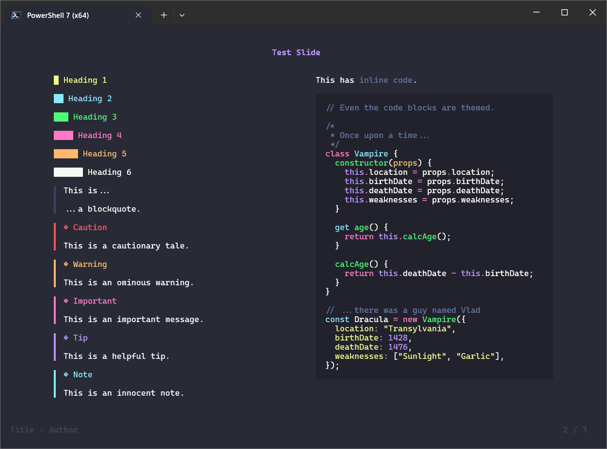Select the PowerShell 7 (x64) tab
This screenshot has width=607, height=449.
click(68, 15)
